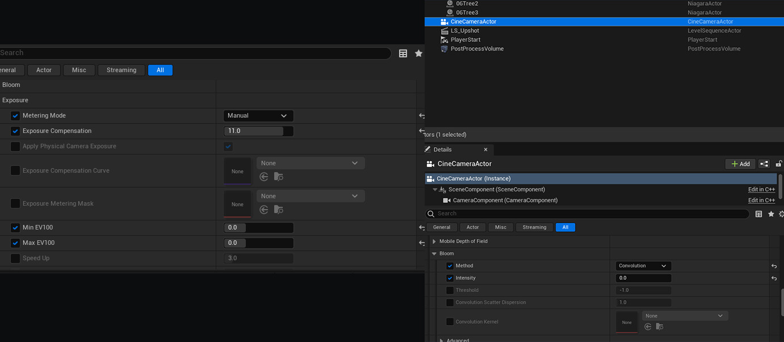Viewport: 784px width, 342px height.
Task: Uncheck the Metering Mode override checkbox
Action: (15, 116)
